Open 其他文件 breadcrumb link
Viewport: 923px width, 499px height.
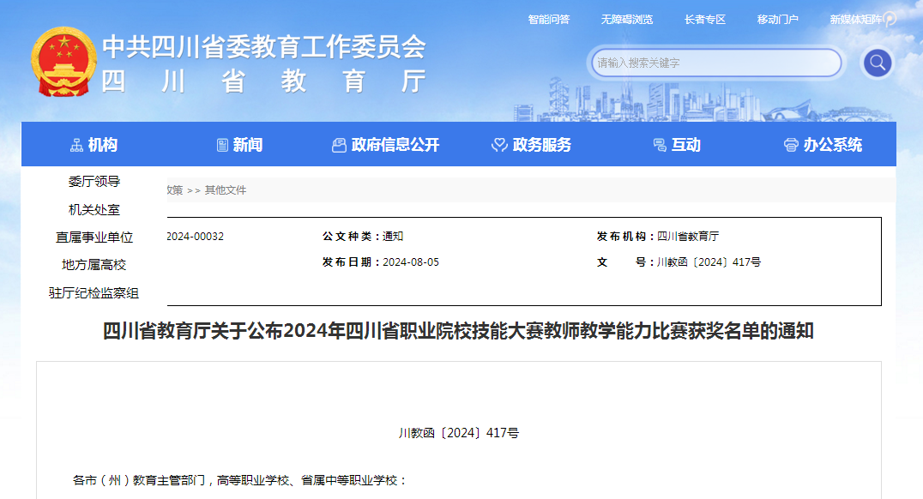tap(225, 190)
